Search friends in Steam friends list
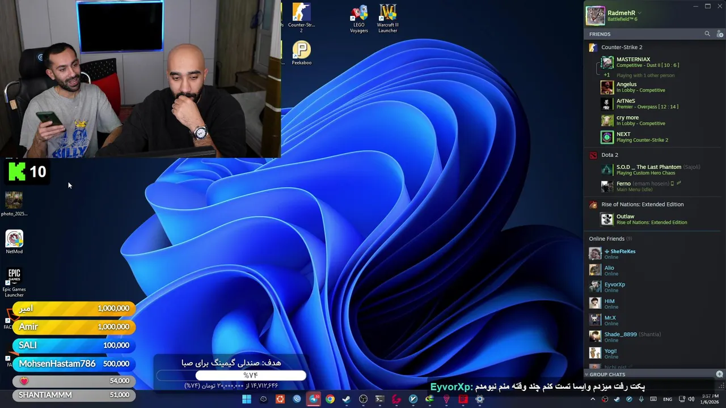The image size is (726, 408). (x=707, y=34)
